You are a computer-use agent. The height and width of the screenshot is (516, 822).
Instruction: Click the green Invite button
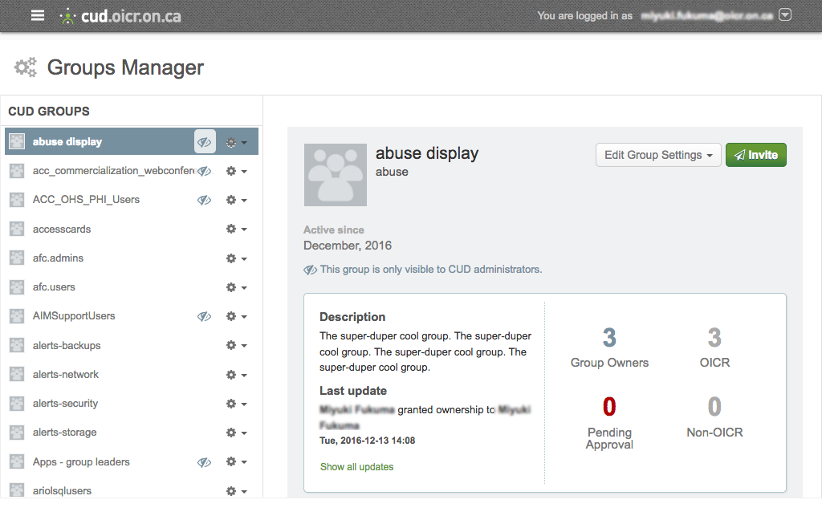click(755, 155)
